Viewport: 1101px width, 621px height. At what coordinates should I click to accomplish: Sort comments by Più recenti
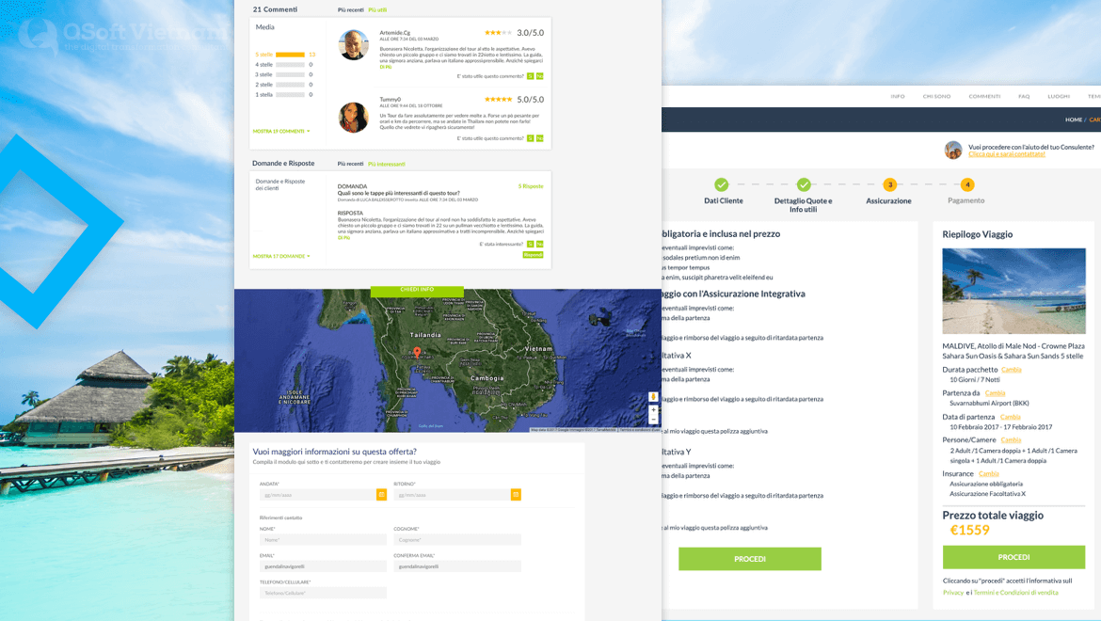[350, 9]
